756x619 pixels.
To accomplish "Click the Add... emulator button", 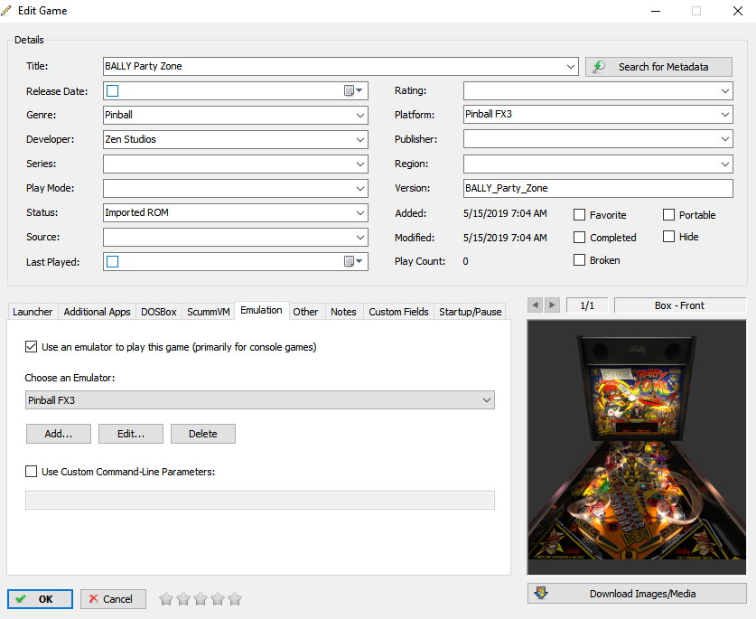I will point(59,434).
